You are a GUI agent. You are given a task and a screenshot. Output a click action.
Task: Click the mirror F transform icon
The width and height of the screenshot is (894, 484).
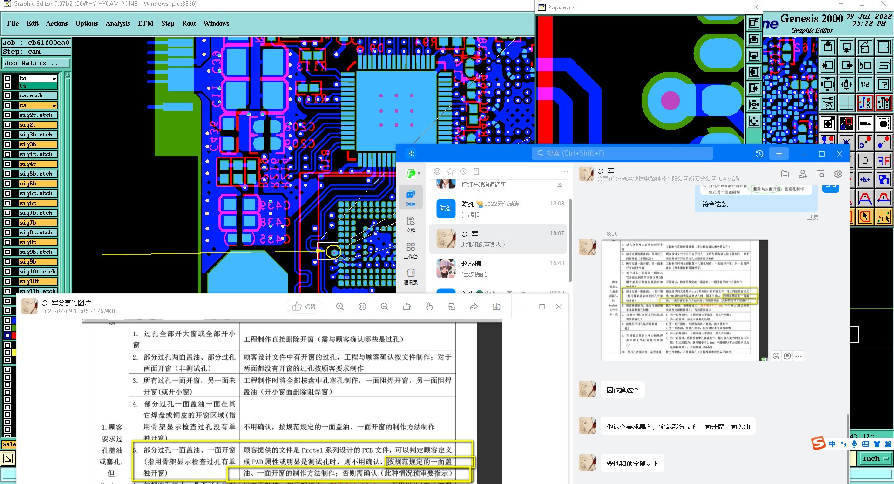883,161
